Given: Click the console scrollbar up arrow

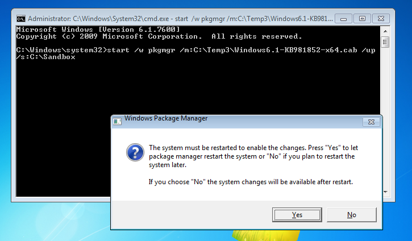Looking at the screenshot, I should [x=385, y=31].
